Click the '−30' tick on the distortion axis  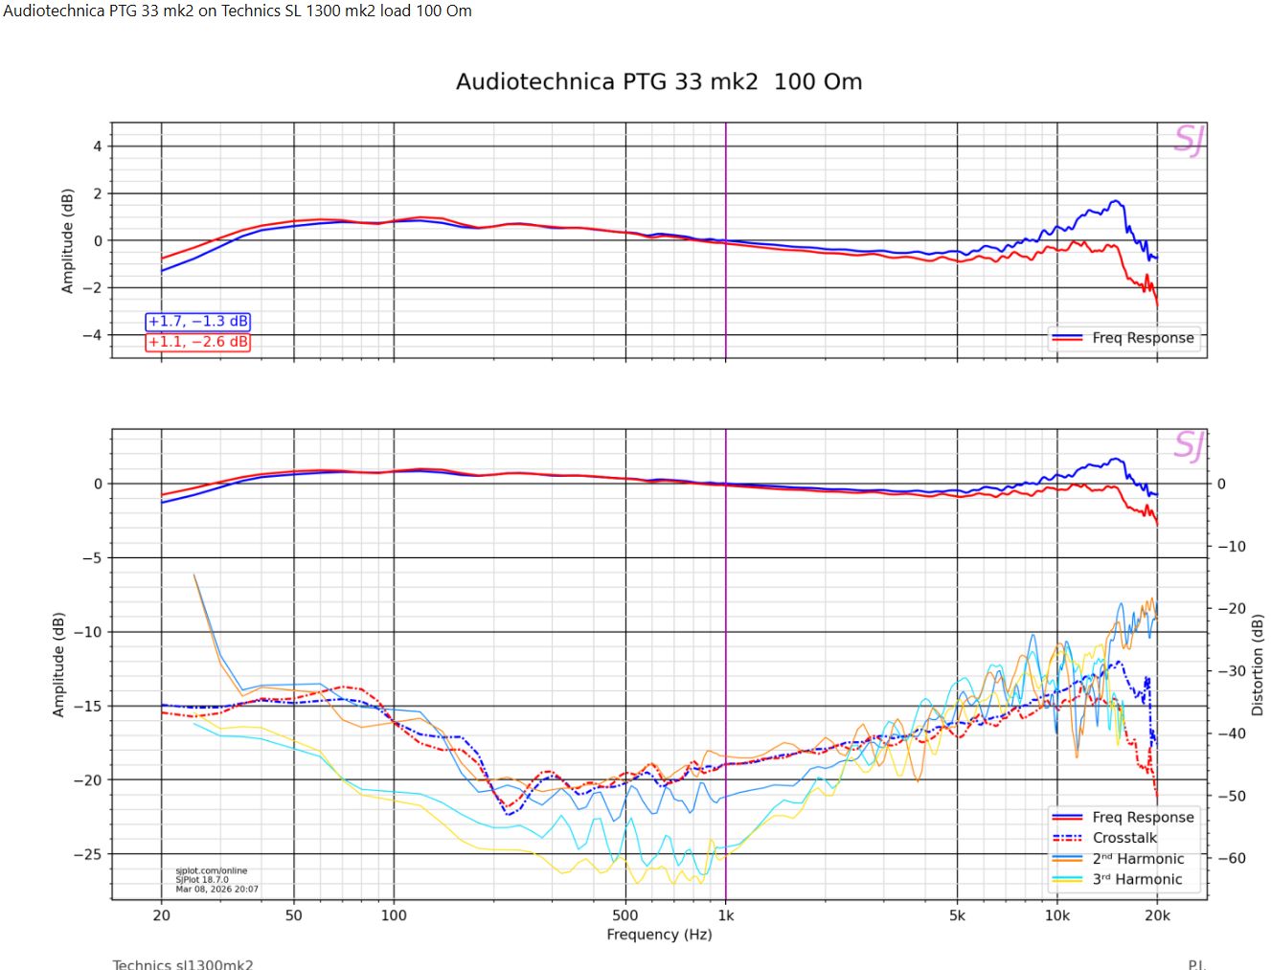(1231, 671)
